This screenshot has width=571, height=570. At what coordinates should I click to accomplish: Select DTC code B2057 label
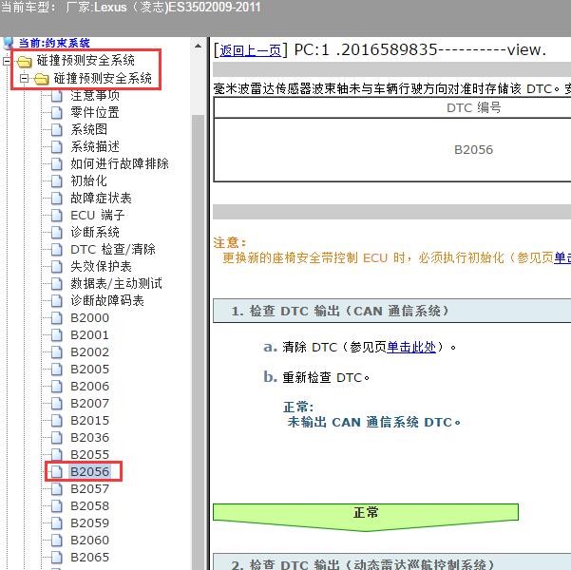tap(90, 489)
